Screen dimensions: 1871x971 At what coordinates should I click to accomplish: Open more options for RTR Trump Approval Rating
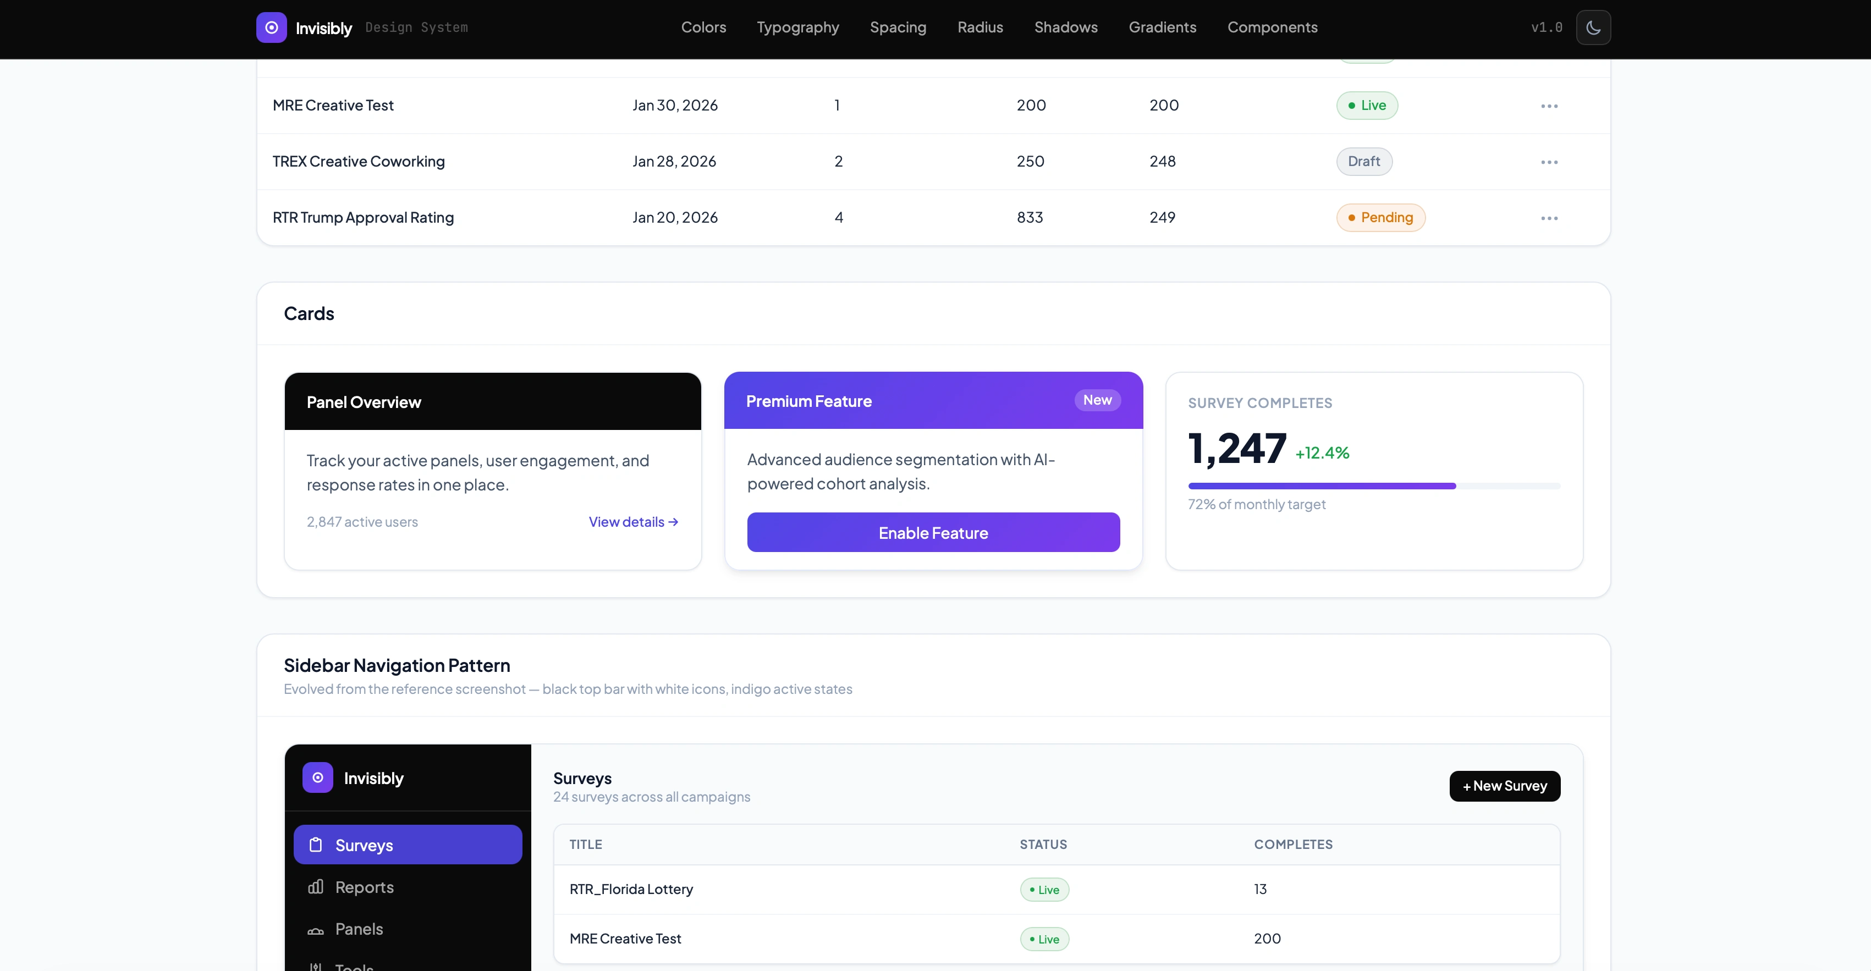click(x=1549, y=218)
